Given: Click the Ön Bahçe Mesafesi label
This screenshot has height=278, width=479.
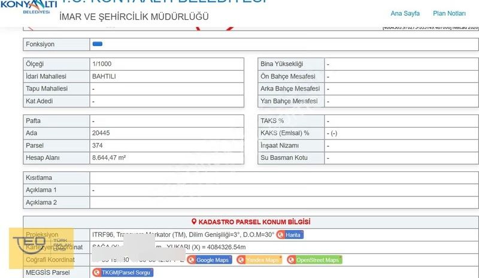Looking at the screenshot, I should click(288, 77).
